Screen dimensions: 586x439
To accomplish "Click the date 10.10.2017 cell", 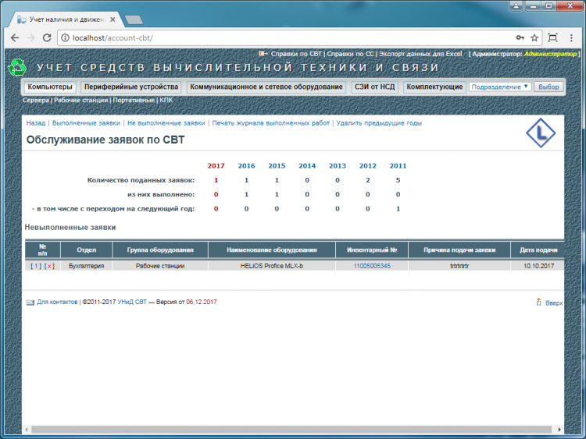I will (538, 266).
